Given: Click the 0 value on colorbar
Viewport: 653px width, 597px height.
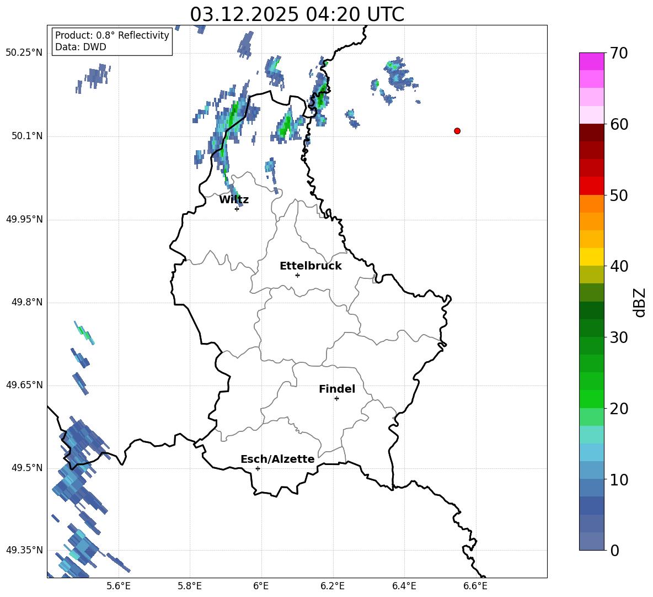Looking at the screenshot, I should click(614, 550).
